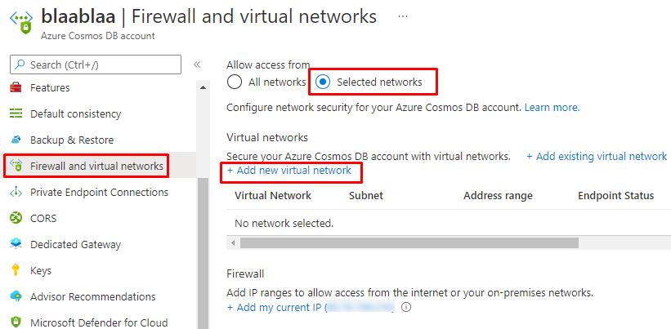Viewport: 671px width, 329px height.
Task: Click the CORS icon in sidebar
Action: (16, 218)
